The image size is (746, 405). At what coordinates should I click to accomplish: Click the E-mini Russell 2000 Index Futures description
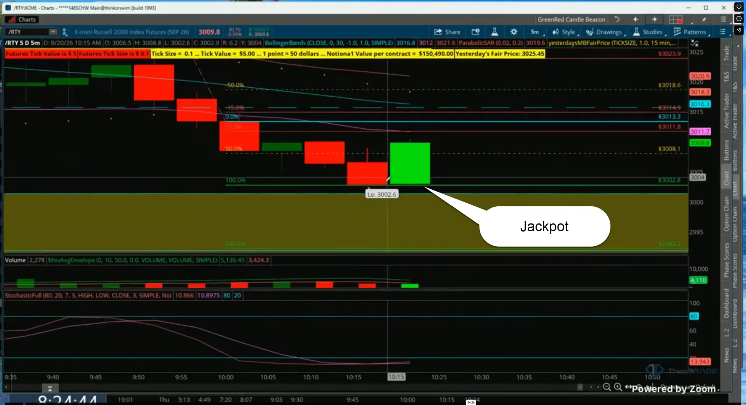pyautogui.click(x=132, y=32)
